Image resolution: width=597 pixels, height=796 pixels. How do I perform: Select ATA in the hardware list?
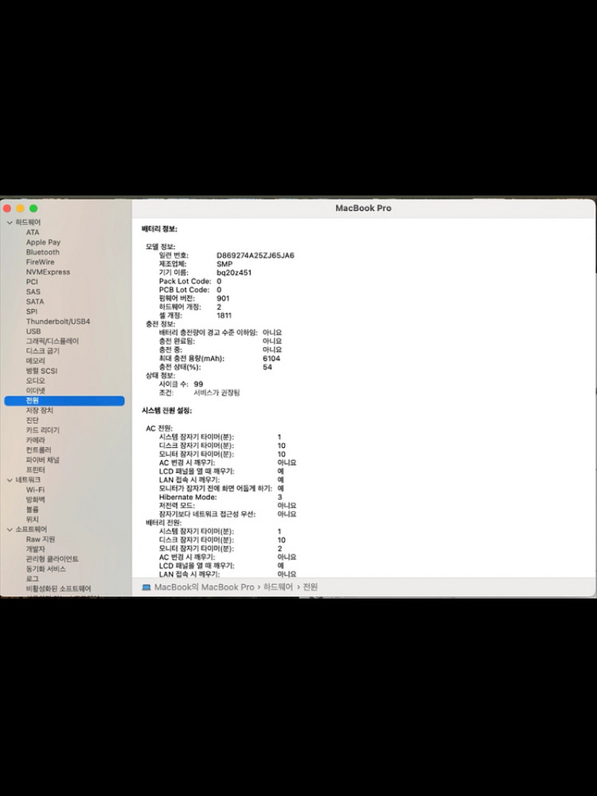(33, 232)
